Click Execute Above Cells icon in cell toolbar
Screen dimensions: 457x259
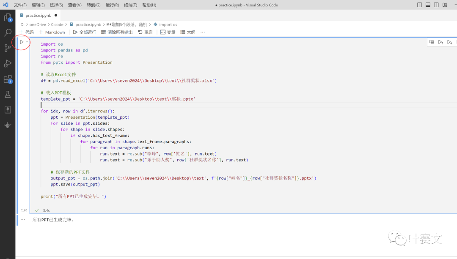coord(440,42)
